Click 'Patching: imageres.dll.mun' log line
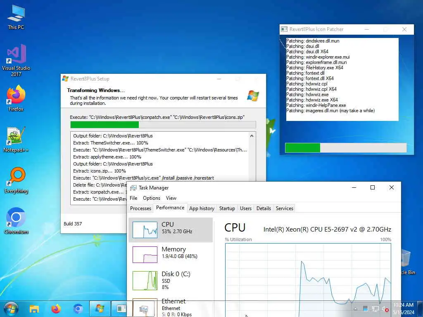This screenshot has width=423, height=317. coord(330,111)
